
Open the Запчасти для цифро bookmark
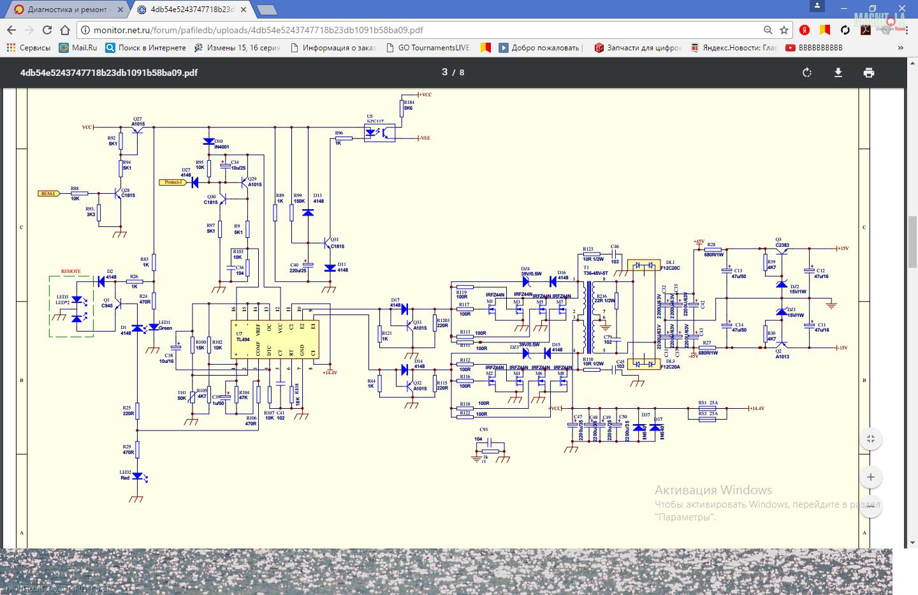(637, 48)
